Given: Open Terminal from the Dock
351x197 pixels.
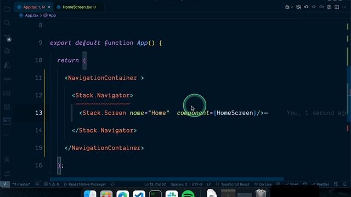Looking at the screenshot, I should pyautogui.click(x=155, y=193).
